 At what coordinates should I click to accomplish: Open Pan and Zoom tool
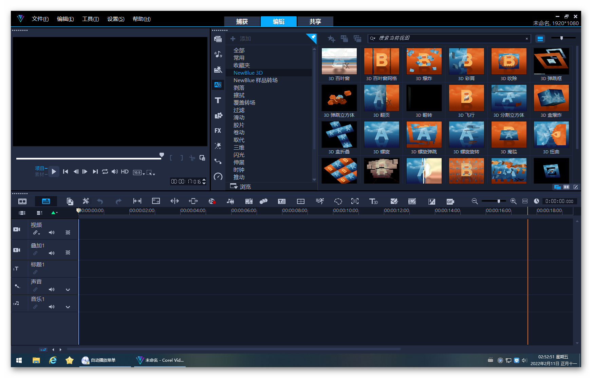pyautogui.click(x=355, y=201)
